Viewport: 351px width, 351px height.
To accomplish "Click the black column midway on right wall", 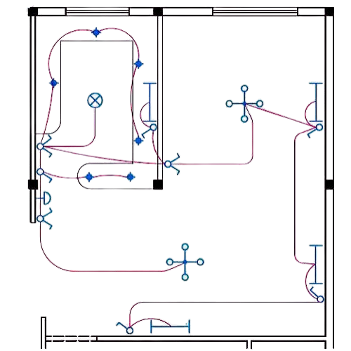I will 329,185.
